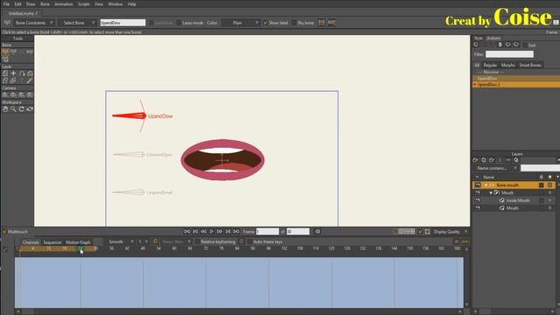Show All actions tab
The height and width of the screenshot is (315, 560).
coord(477,66)
